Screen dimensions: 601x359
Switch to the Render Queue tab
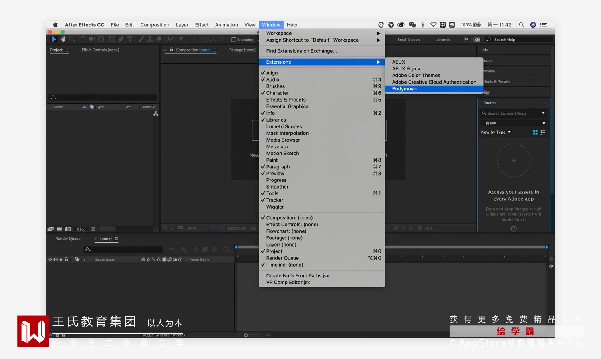click(68, 239)
